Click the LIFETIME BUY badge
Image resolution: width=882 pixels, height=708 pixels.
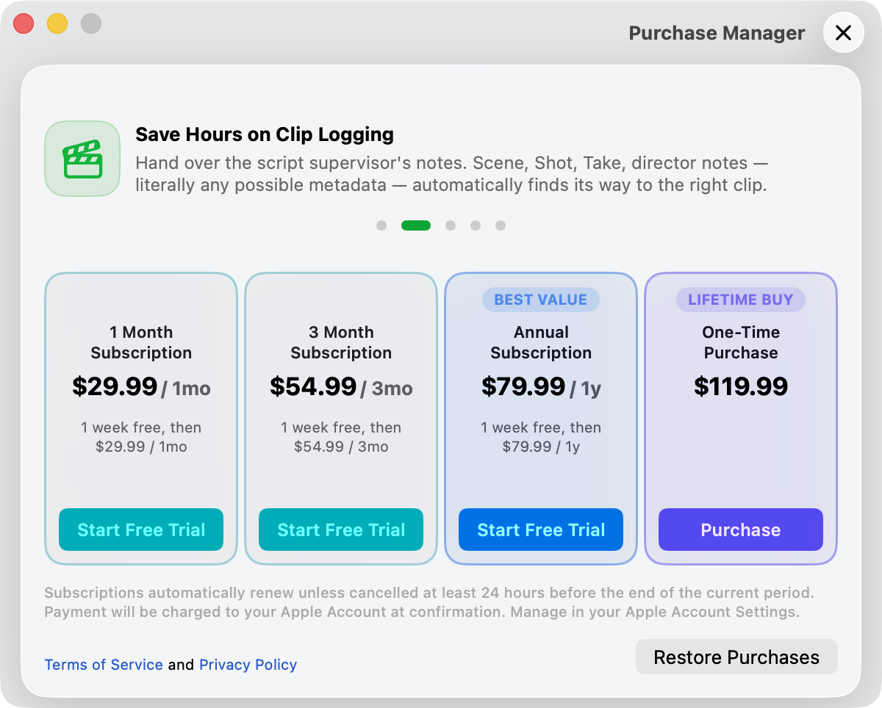click(x=741, y=300)
